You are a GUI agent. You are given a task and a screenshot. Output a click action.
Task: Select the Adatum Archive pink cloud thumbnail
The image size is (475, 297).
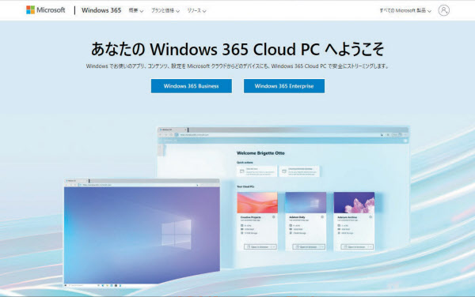point(354,202)
